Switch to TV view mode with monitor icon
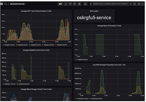The image size is (146, 102). point(85,4)
